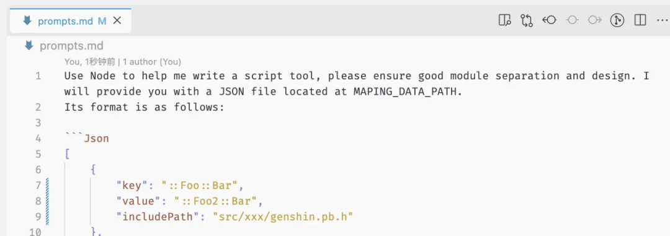Click the modified-lines gutter marker at line 9
This screenshot has height=236, width=670.
point(47,217)
